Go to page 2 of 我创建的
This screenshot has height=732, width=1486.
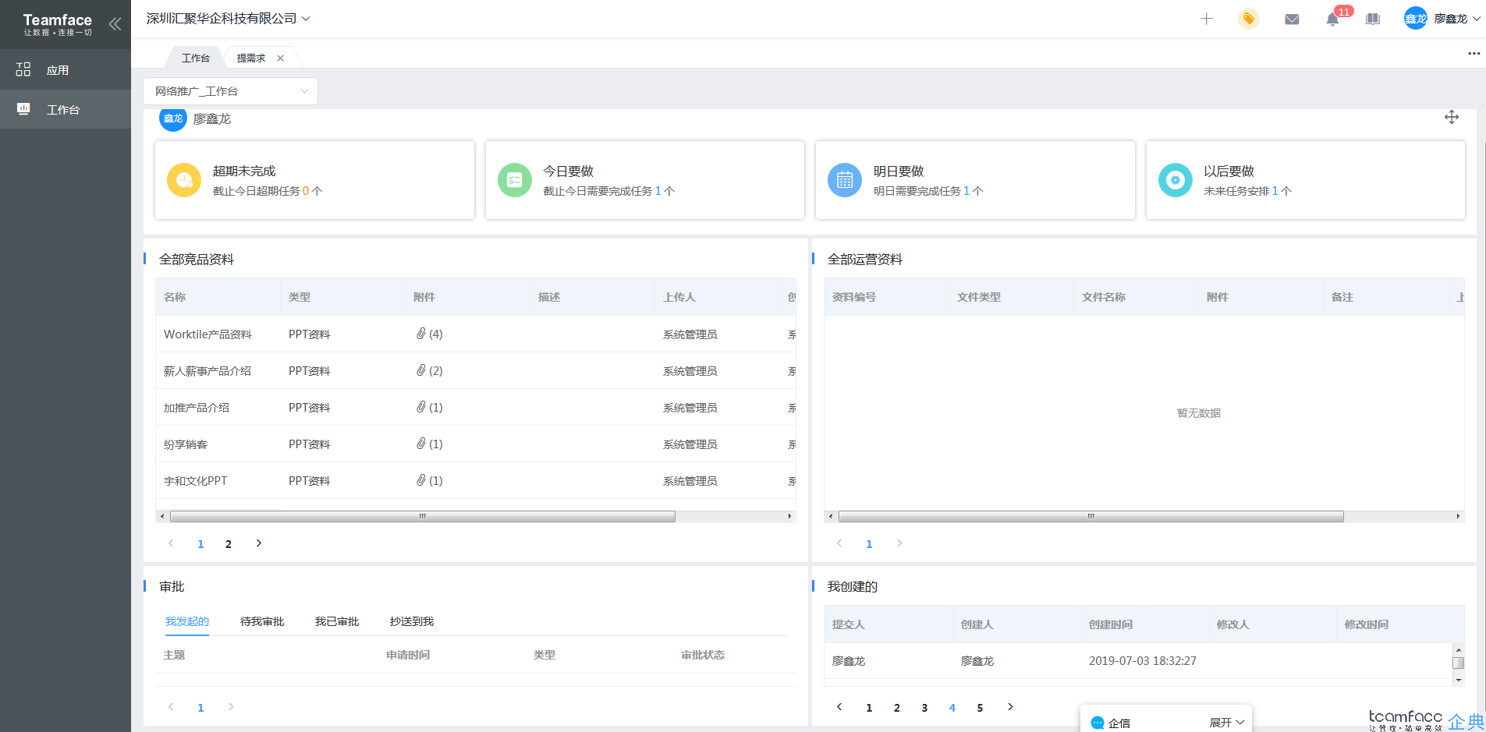pyautogui.click(x=897, y=708)
